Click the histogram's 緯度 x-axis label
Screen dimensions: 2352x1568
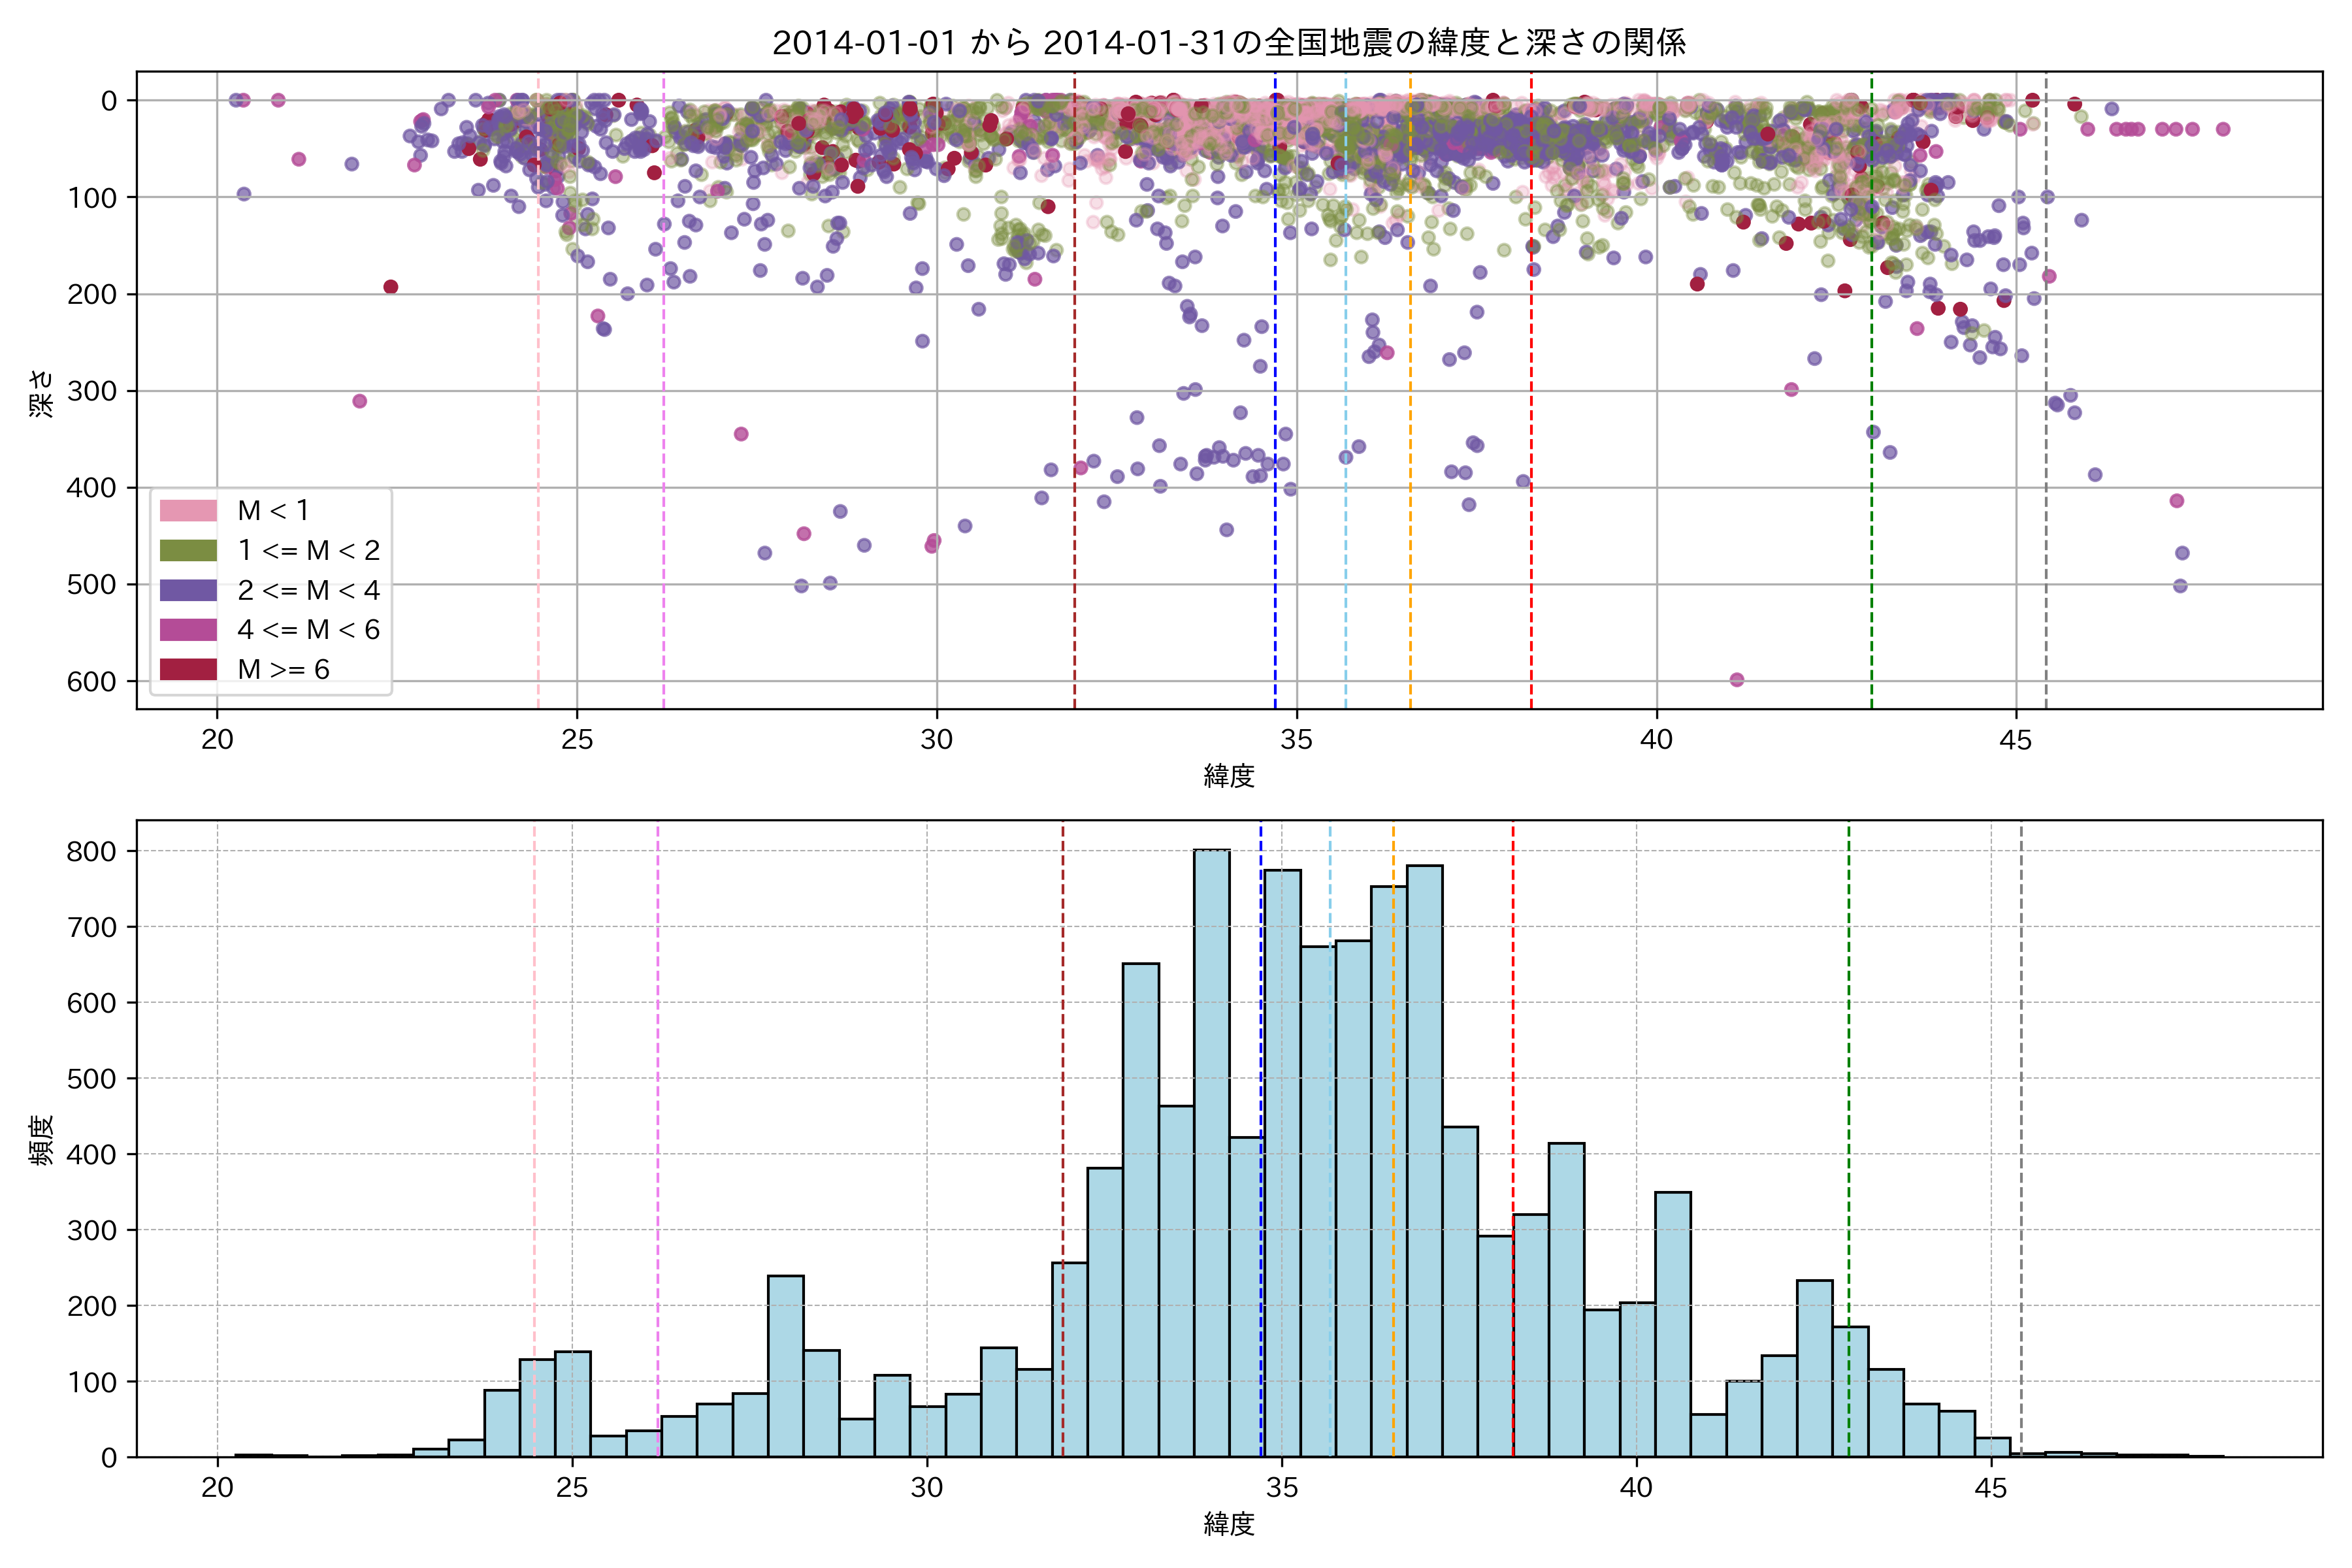pyautogui.click(x=1229, y=1524)
